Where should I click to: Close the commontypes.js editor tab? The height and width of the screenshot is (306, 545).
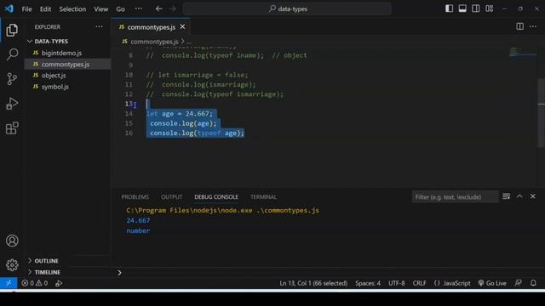pyautogui.click(x=182, y=26)
